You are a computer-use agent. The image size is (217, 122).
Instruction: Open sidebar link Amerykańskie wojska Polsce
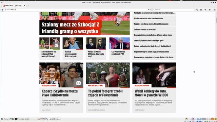click(x=153, y=35)
